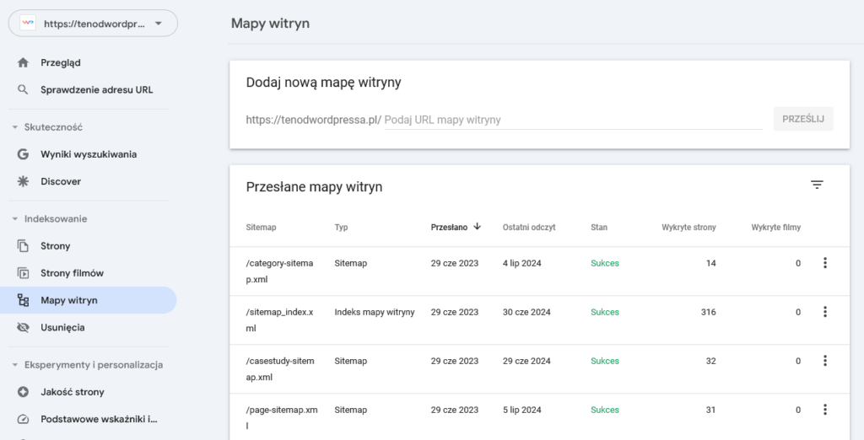864x440 pixels.
Task: Open Wyniki wyszukiwania report
Action: point(88,154)
